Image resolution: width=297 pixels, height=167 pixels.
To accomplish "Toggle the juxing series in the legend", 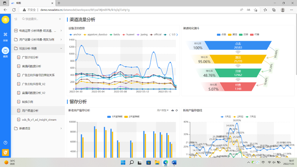I will [142, 35].
